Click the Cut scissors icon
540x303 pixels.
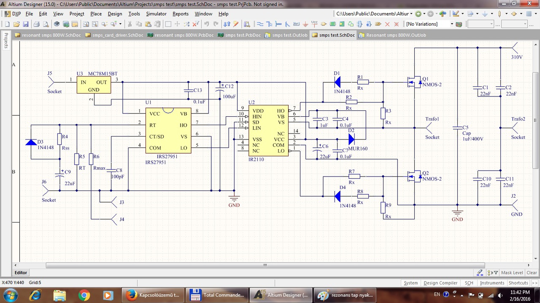tap(130, 24)
